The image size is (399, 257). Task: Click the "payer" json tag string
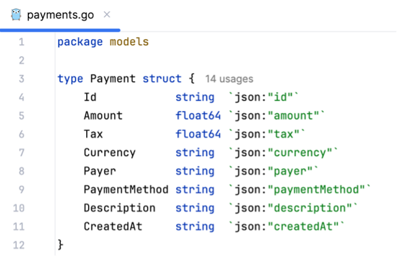[x=291, y=172]
